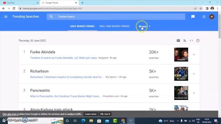Image resolution: width=221 pixels, height=124 pixels.
Task: Expand the Richarlison trend row
Action: pyautogui.click(x=194, y=74)
